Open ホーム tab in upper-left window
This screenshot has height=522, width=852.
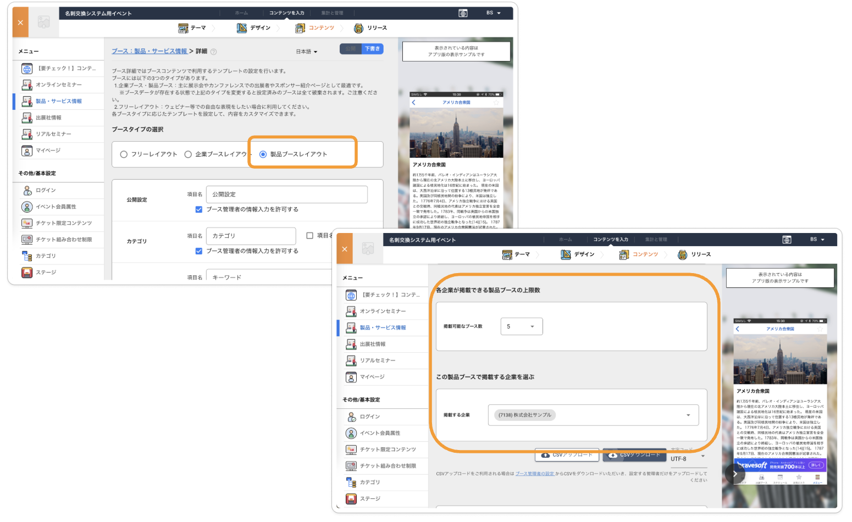pyautogui.click(x=241, y=13)
